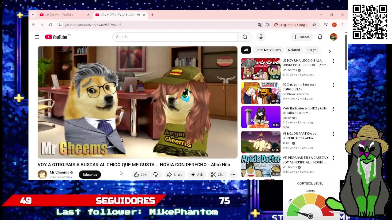The width and height of the screenshot is (392, 220).
Task: Open options for 20 Chicas me Intentan video
Action: 333,85
